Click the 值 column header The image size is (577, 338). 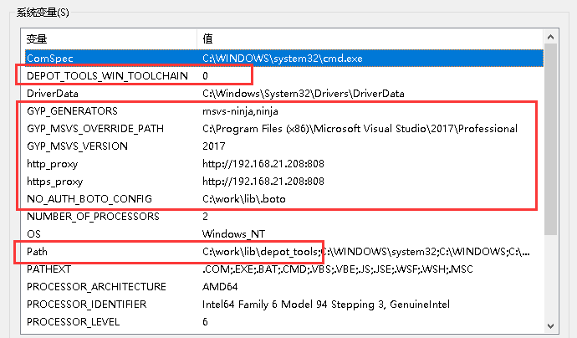point(370,38)
